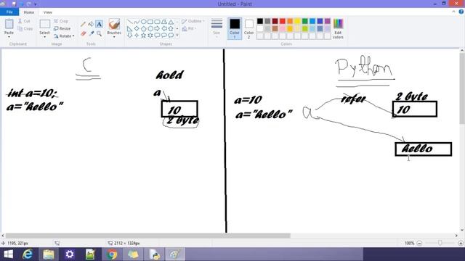Open the Paste dropdown arrow
The height and width of the screenshot is (261, 465).
click(9, 37)
